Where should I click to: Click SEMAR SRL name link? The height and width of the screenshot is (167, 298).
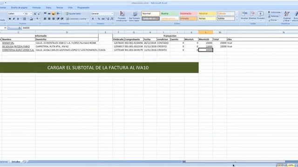point(8,43)
